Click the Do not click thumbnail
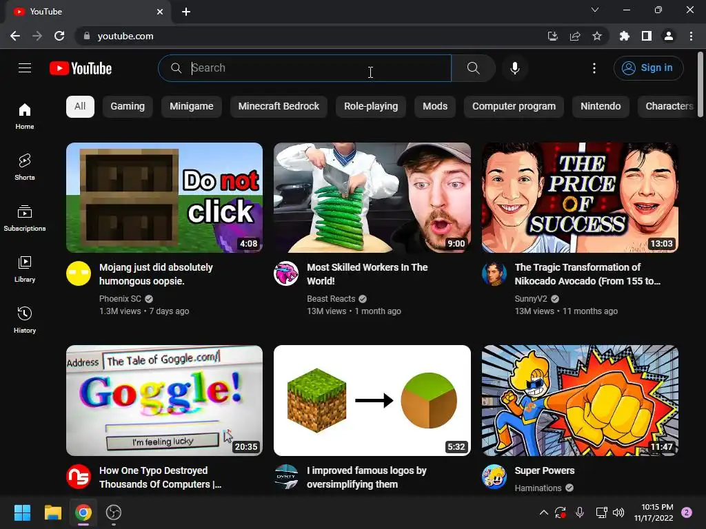The height and width of the screenshot is (529, 706). (x=164, y=198)
